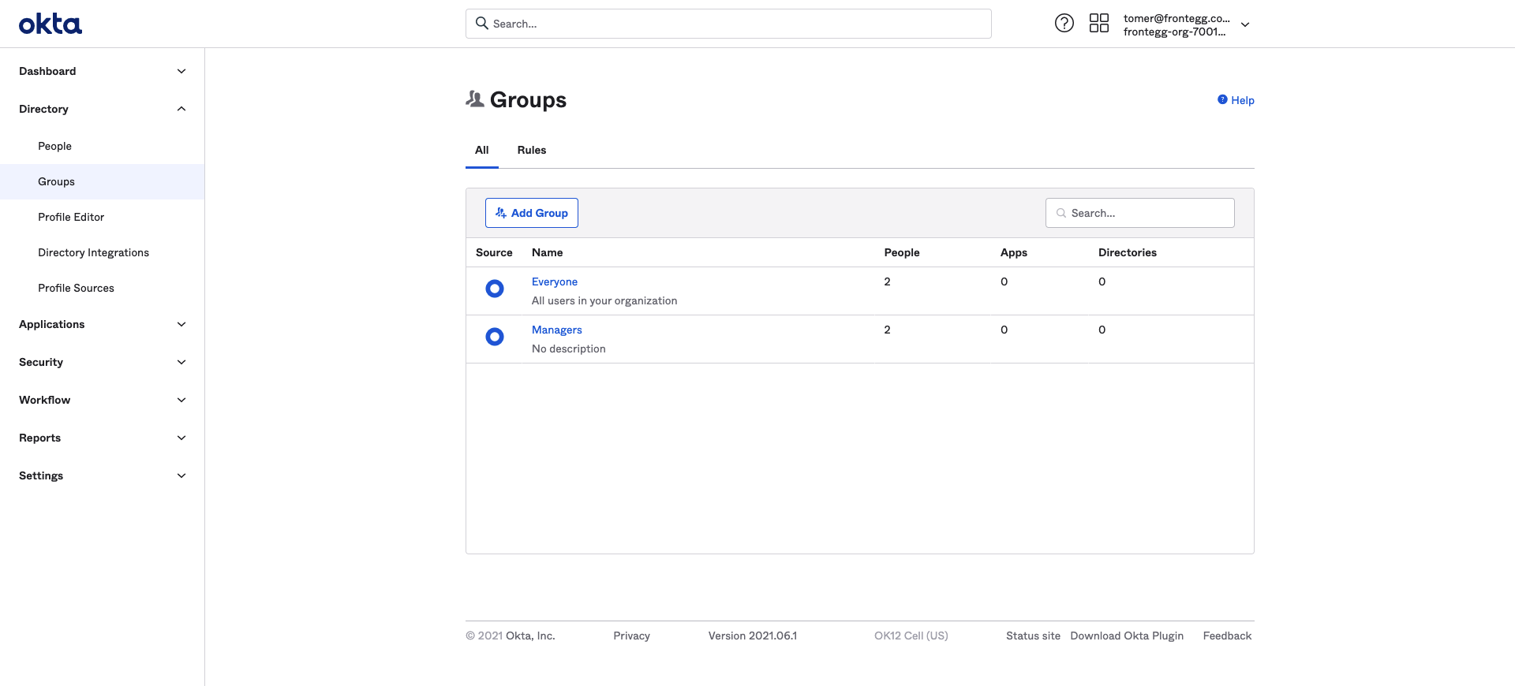
Task: Click the Version 2021.06.1 link
Action: [x=753, y=636]
